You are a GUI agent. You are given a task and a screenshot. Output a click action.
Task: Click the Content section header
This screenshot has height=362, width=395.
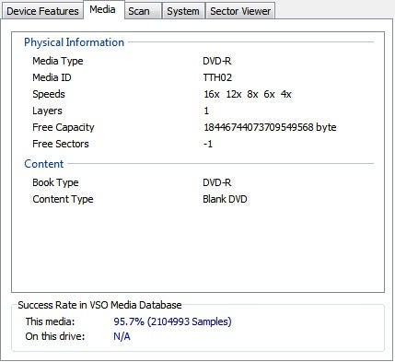(x=44, y=164)
